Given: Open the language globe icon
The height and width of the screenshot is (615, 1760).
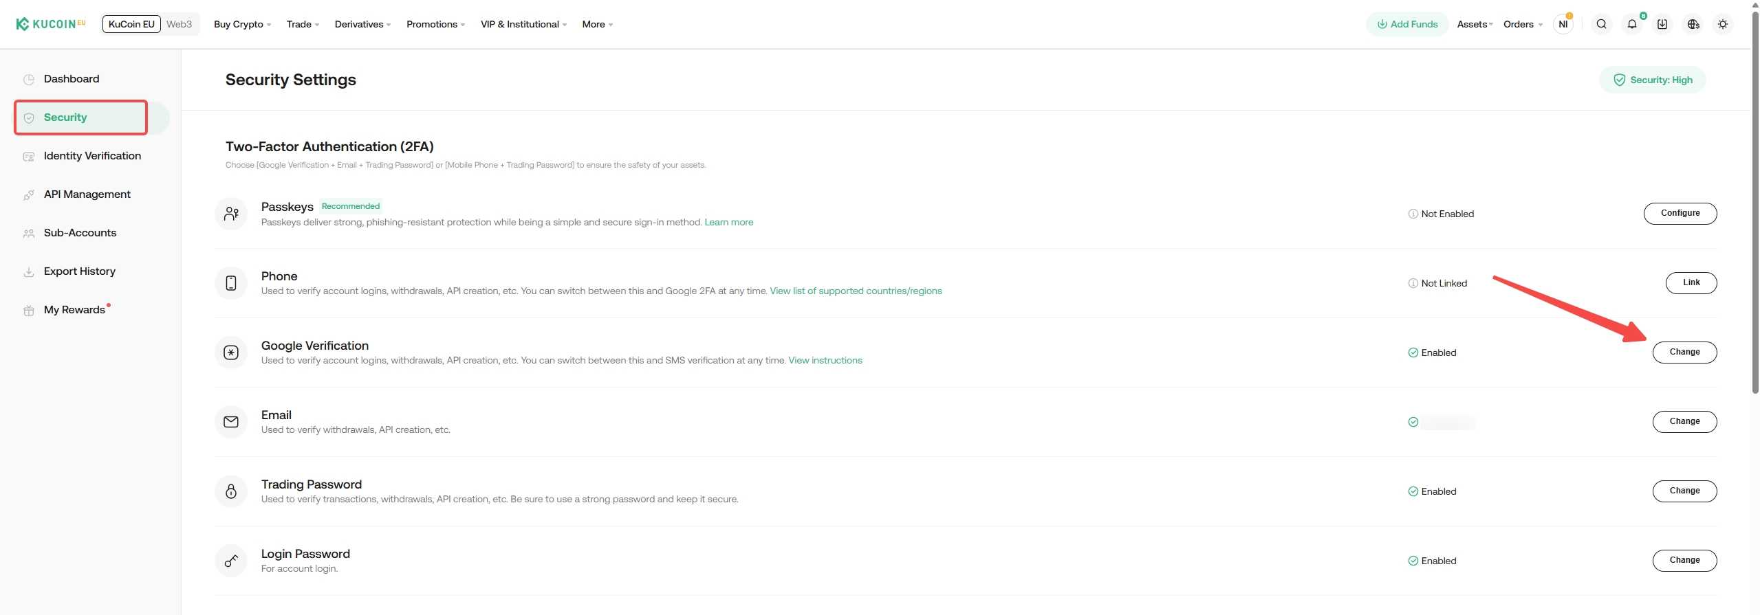Looking at the screenshot, I should pos(1693,24).
